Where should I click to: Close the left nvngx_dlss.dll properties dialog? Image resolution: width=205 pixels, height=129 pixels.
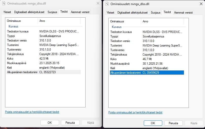point(98,3)
